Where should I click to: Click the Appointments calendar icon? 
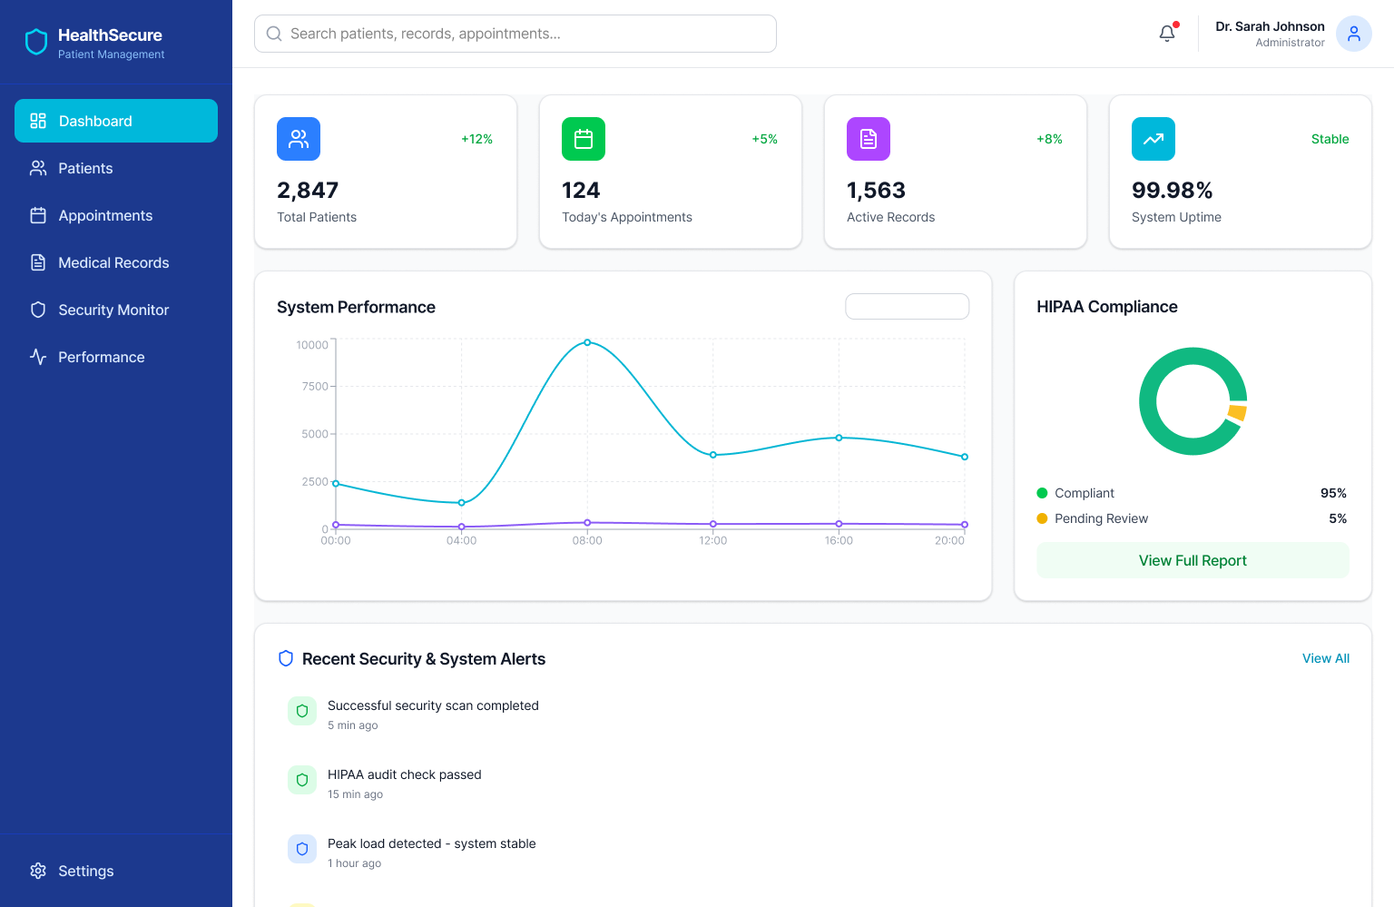tap(37, 215)
